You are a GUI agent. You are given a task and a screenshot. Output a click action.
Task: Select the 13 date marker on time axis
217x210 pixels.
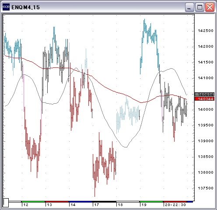49,205
